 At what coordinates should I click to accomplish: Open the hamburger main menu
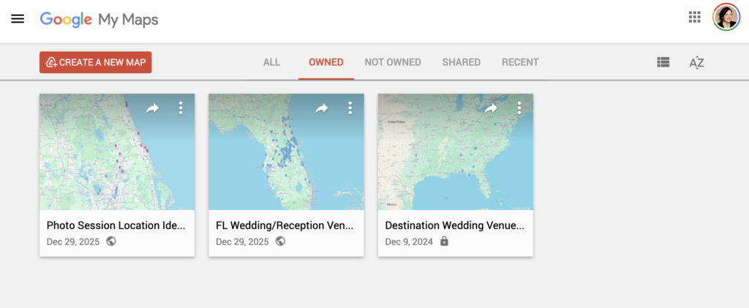click(18, 19)
